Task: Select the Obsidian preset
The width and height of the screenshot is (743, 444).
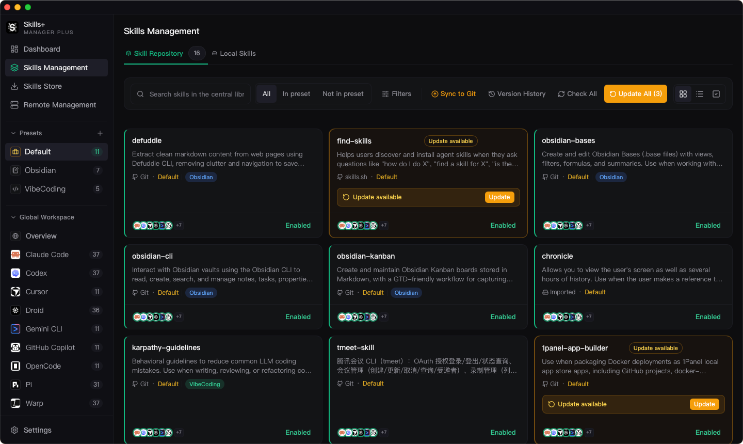Action: pyautogui.click(x=56, y=170)
